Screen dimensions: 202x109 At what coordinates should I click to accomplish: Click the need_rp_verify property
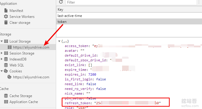point(85,89)
